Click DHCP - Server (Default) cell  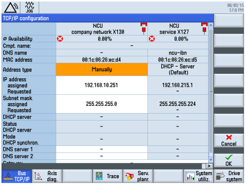tap(178, 69)
